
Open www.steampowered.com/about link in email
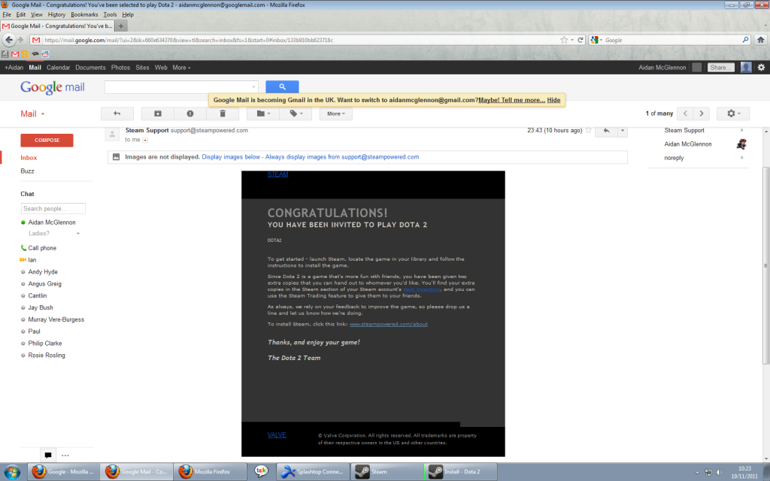pyautogui.click(x=389, y=325)
